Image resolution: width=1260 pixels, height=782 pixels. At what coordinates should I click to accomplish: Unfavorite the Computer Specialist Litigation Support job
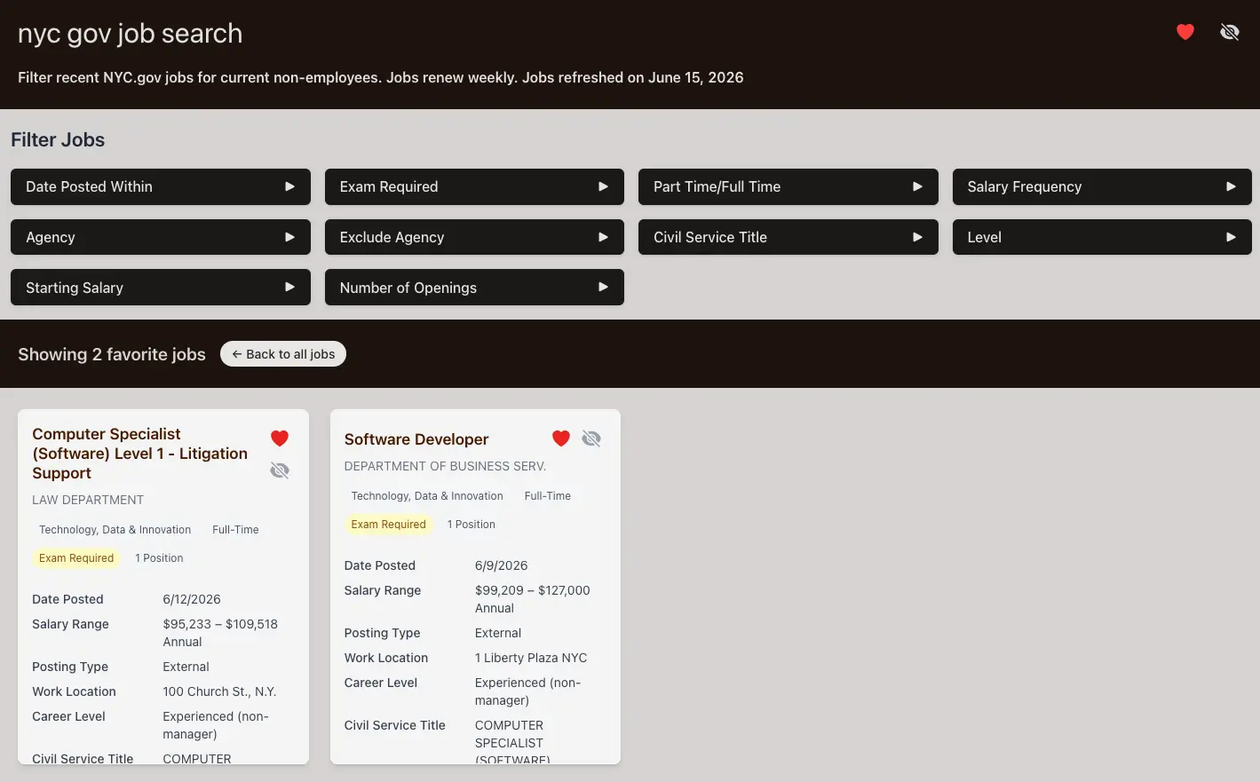(x=280, y=438)
